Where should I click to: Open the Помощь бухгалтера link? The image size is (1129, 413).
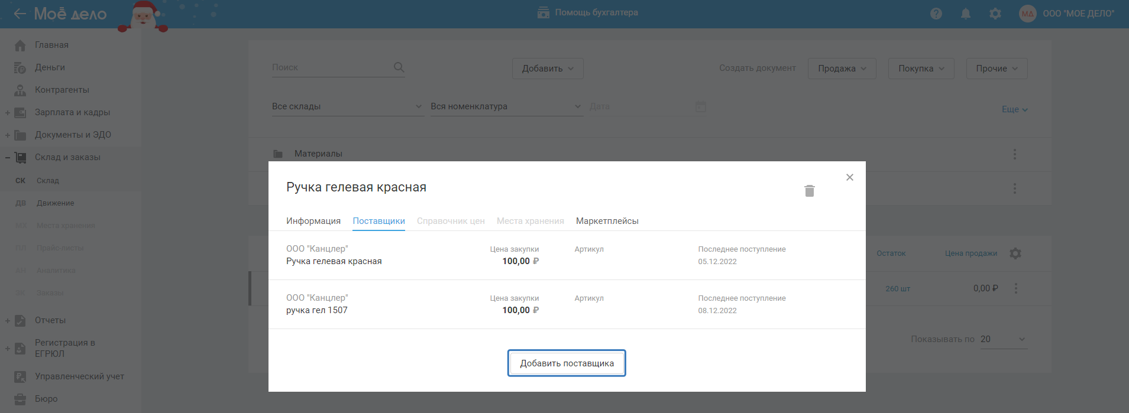click(588, 12)
